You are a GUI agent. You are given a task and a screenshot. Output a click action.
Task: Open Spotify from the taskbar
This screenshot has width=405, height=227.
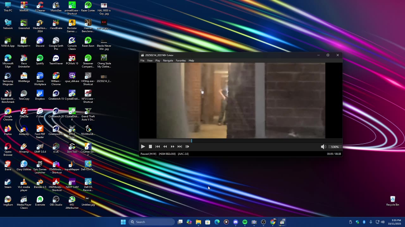click(x=245, y=222)
